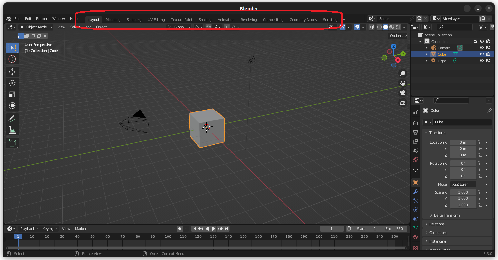Viewport: 498px width, 260px height.
Task: Toggle Scale X lock
Action: [x=480, y=192]
